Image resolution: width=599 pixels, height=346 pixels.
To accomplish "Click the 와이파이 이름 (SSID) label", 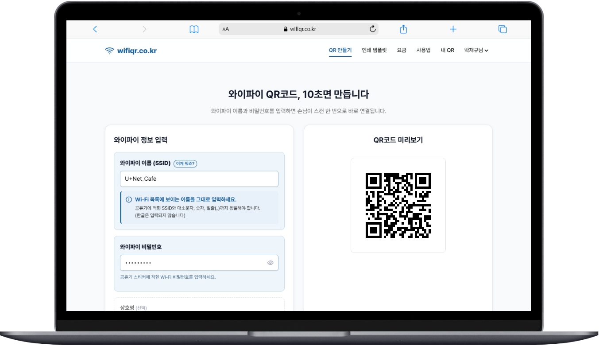I will [145, 163].
